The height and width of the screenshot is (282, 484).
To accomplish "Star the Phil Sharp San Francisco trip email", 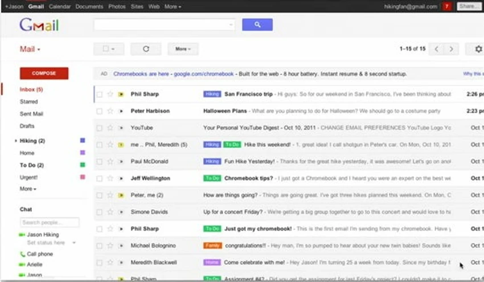I will click(110, 94).
